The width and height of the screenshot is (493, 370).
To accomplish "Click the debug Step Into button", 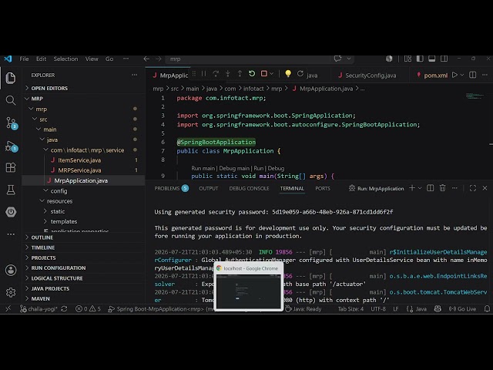I will coord(228,74).
